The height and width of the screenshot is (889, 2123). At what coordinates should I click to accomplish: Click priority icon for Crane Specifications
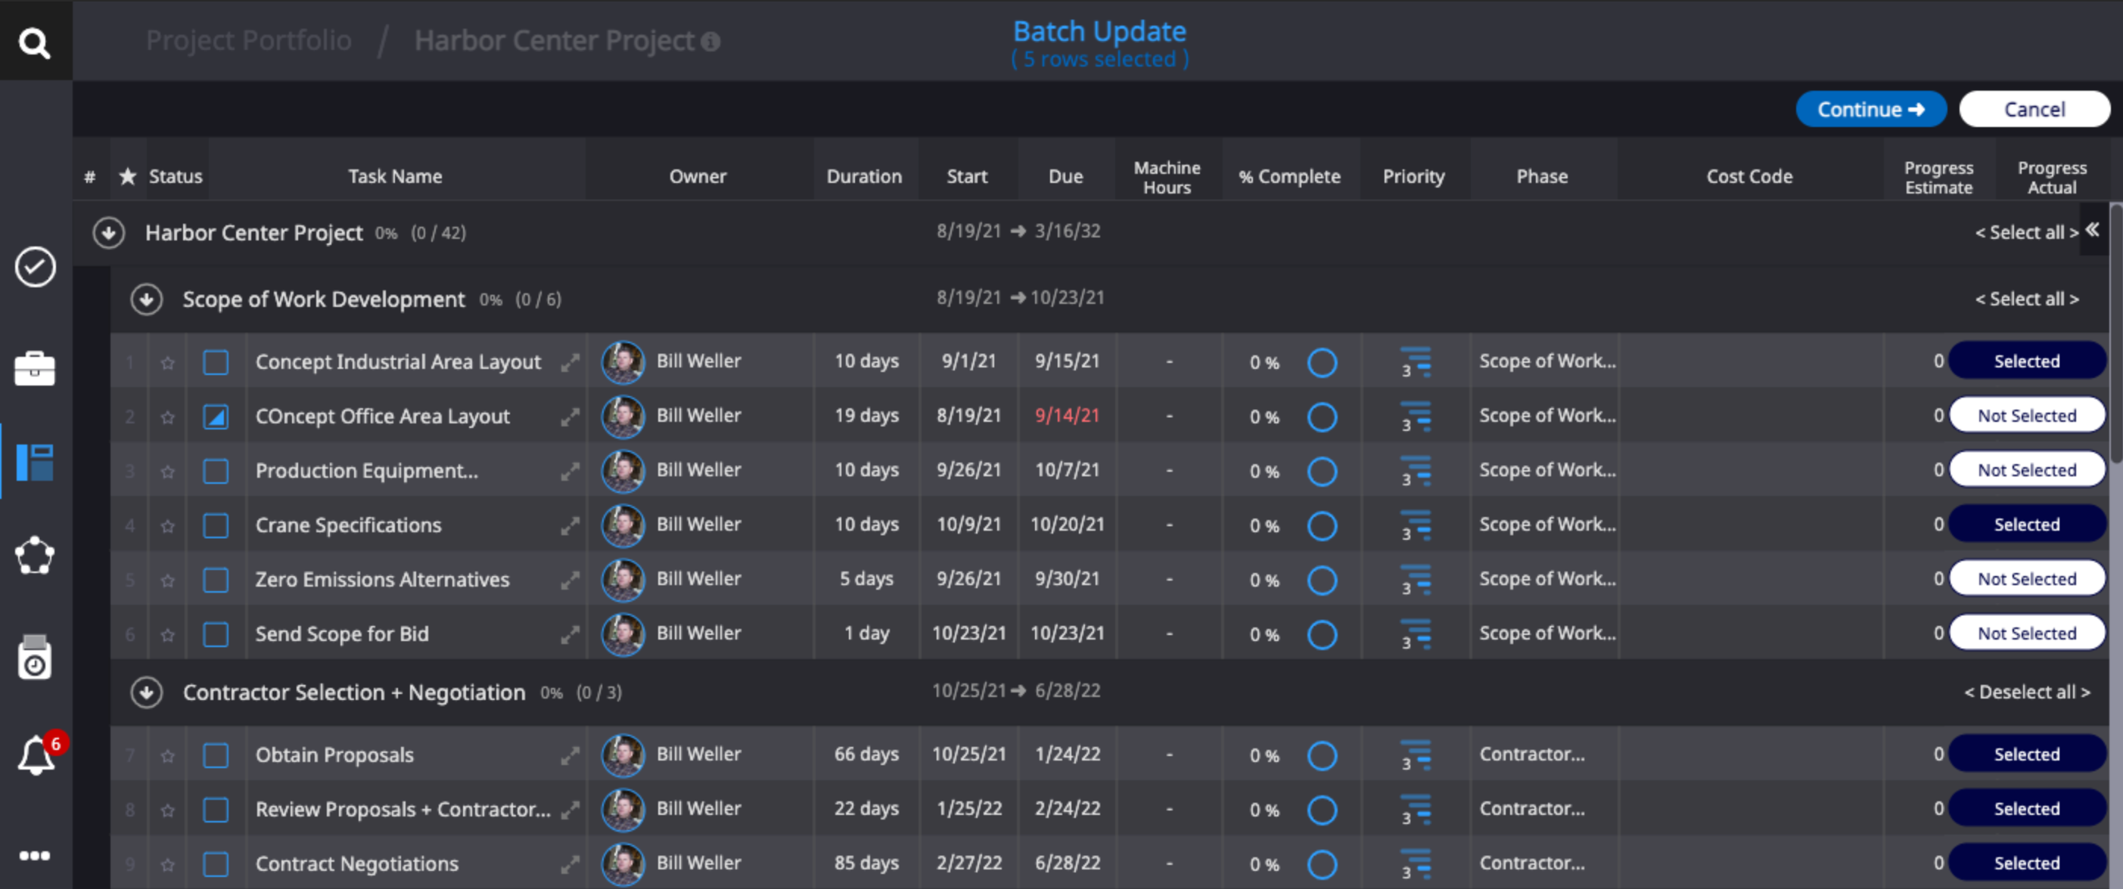coord(1416,525)
